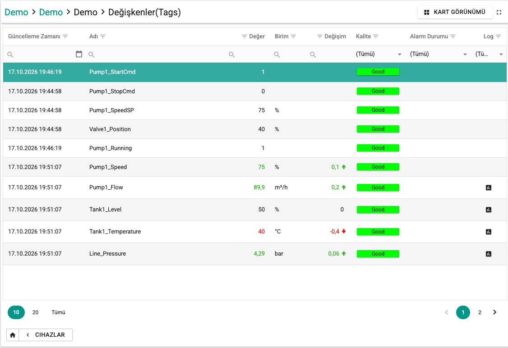
Task: Open log chart for Tank1_Level
Action: pyautogui.click(x=489, y=210)
